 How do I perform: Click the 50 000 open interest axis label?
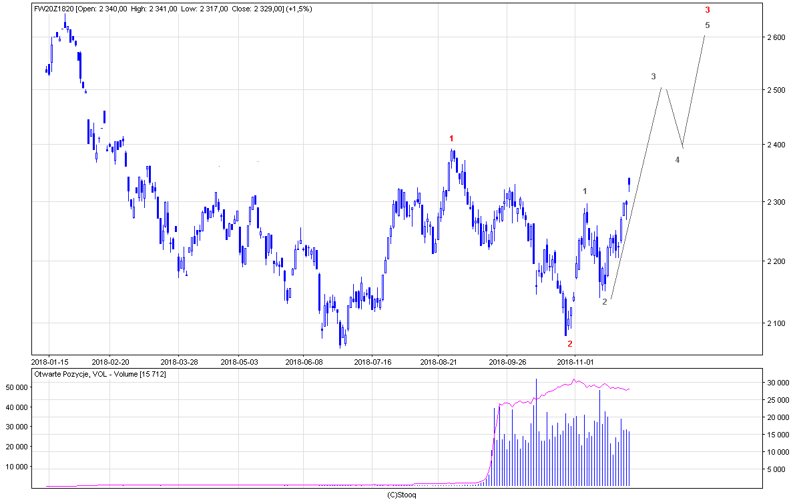coord(17,387)
